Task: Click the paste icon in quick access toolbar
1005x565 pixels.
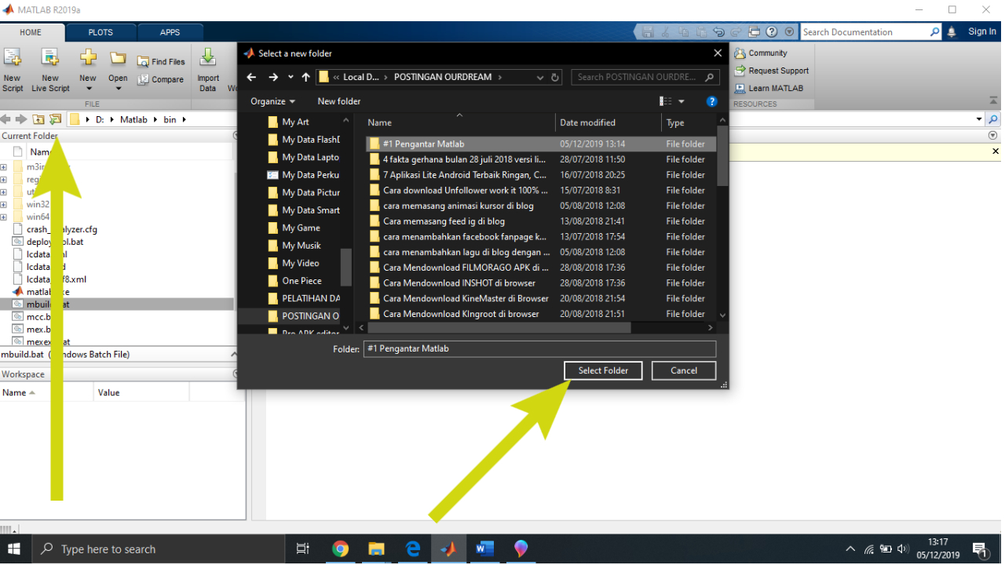Action: pyautogui.click(x=701, y=32)
